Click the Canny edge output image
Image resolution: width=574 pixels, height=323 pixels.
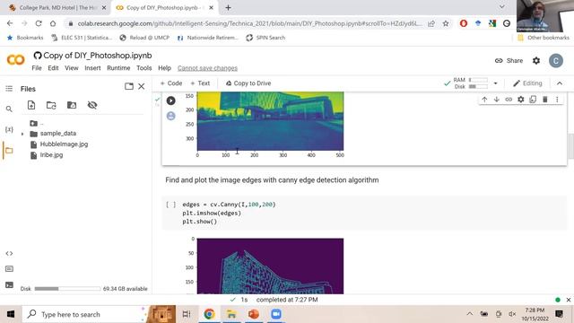pos(270,266)
